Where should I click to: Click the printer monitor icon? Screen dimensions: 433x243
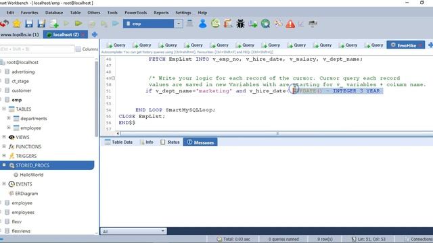(313, 24)
